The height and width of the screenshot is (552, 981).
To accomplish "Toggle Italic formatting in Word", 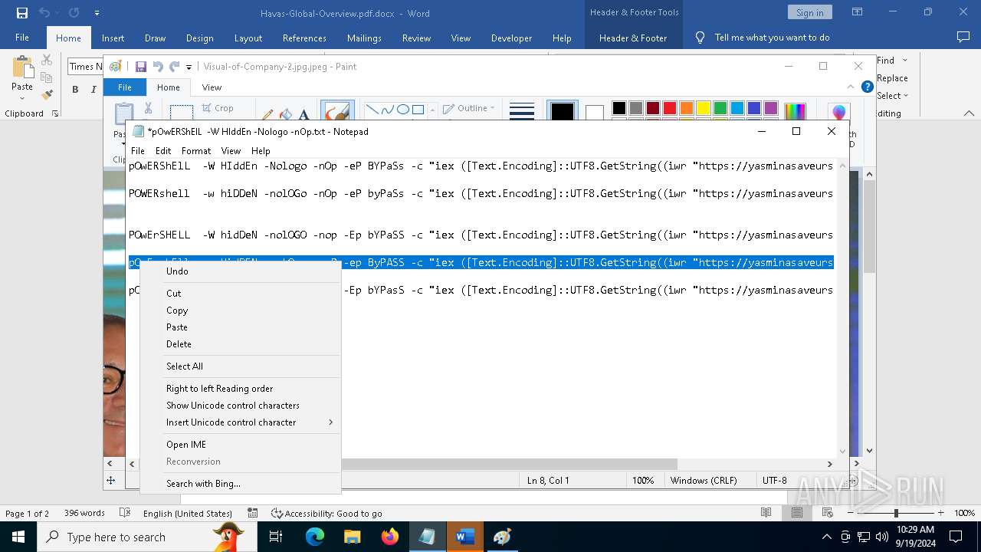I will pos(94,90).
